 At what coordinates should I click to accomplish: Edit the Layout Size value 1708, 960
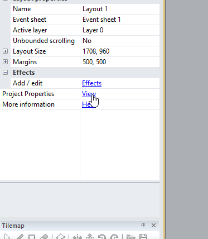120,51
